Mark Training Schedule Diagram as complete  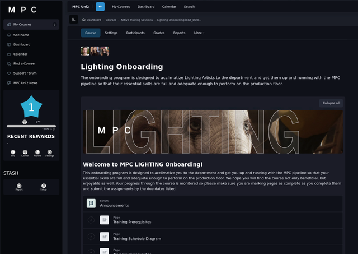tap(91, 237)
